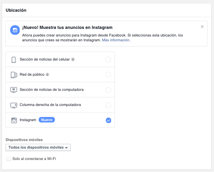Click the desktop news feed monitor icon
The height and width of the screenshot is (172, 214).
pyautogui.click(x=14, y=90)
